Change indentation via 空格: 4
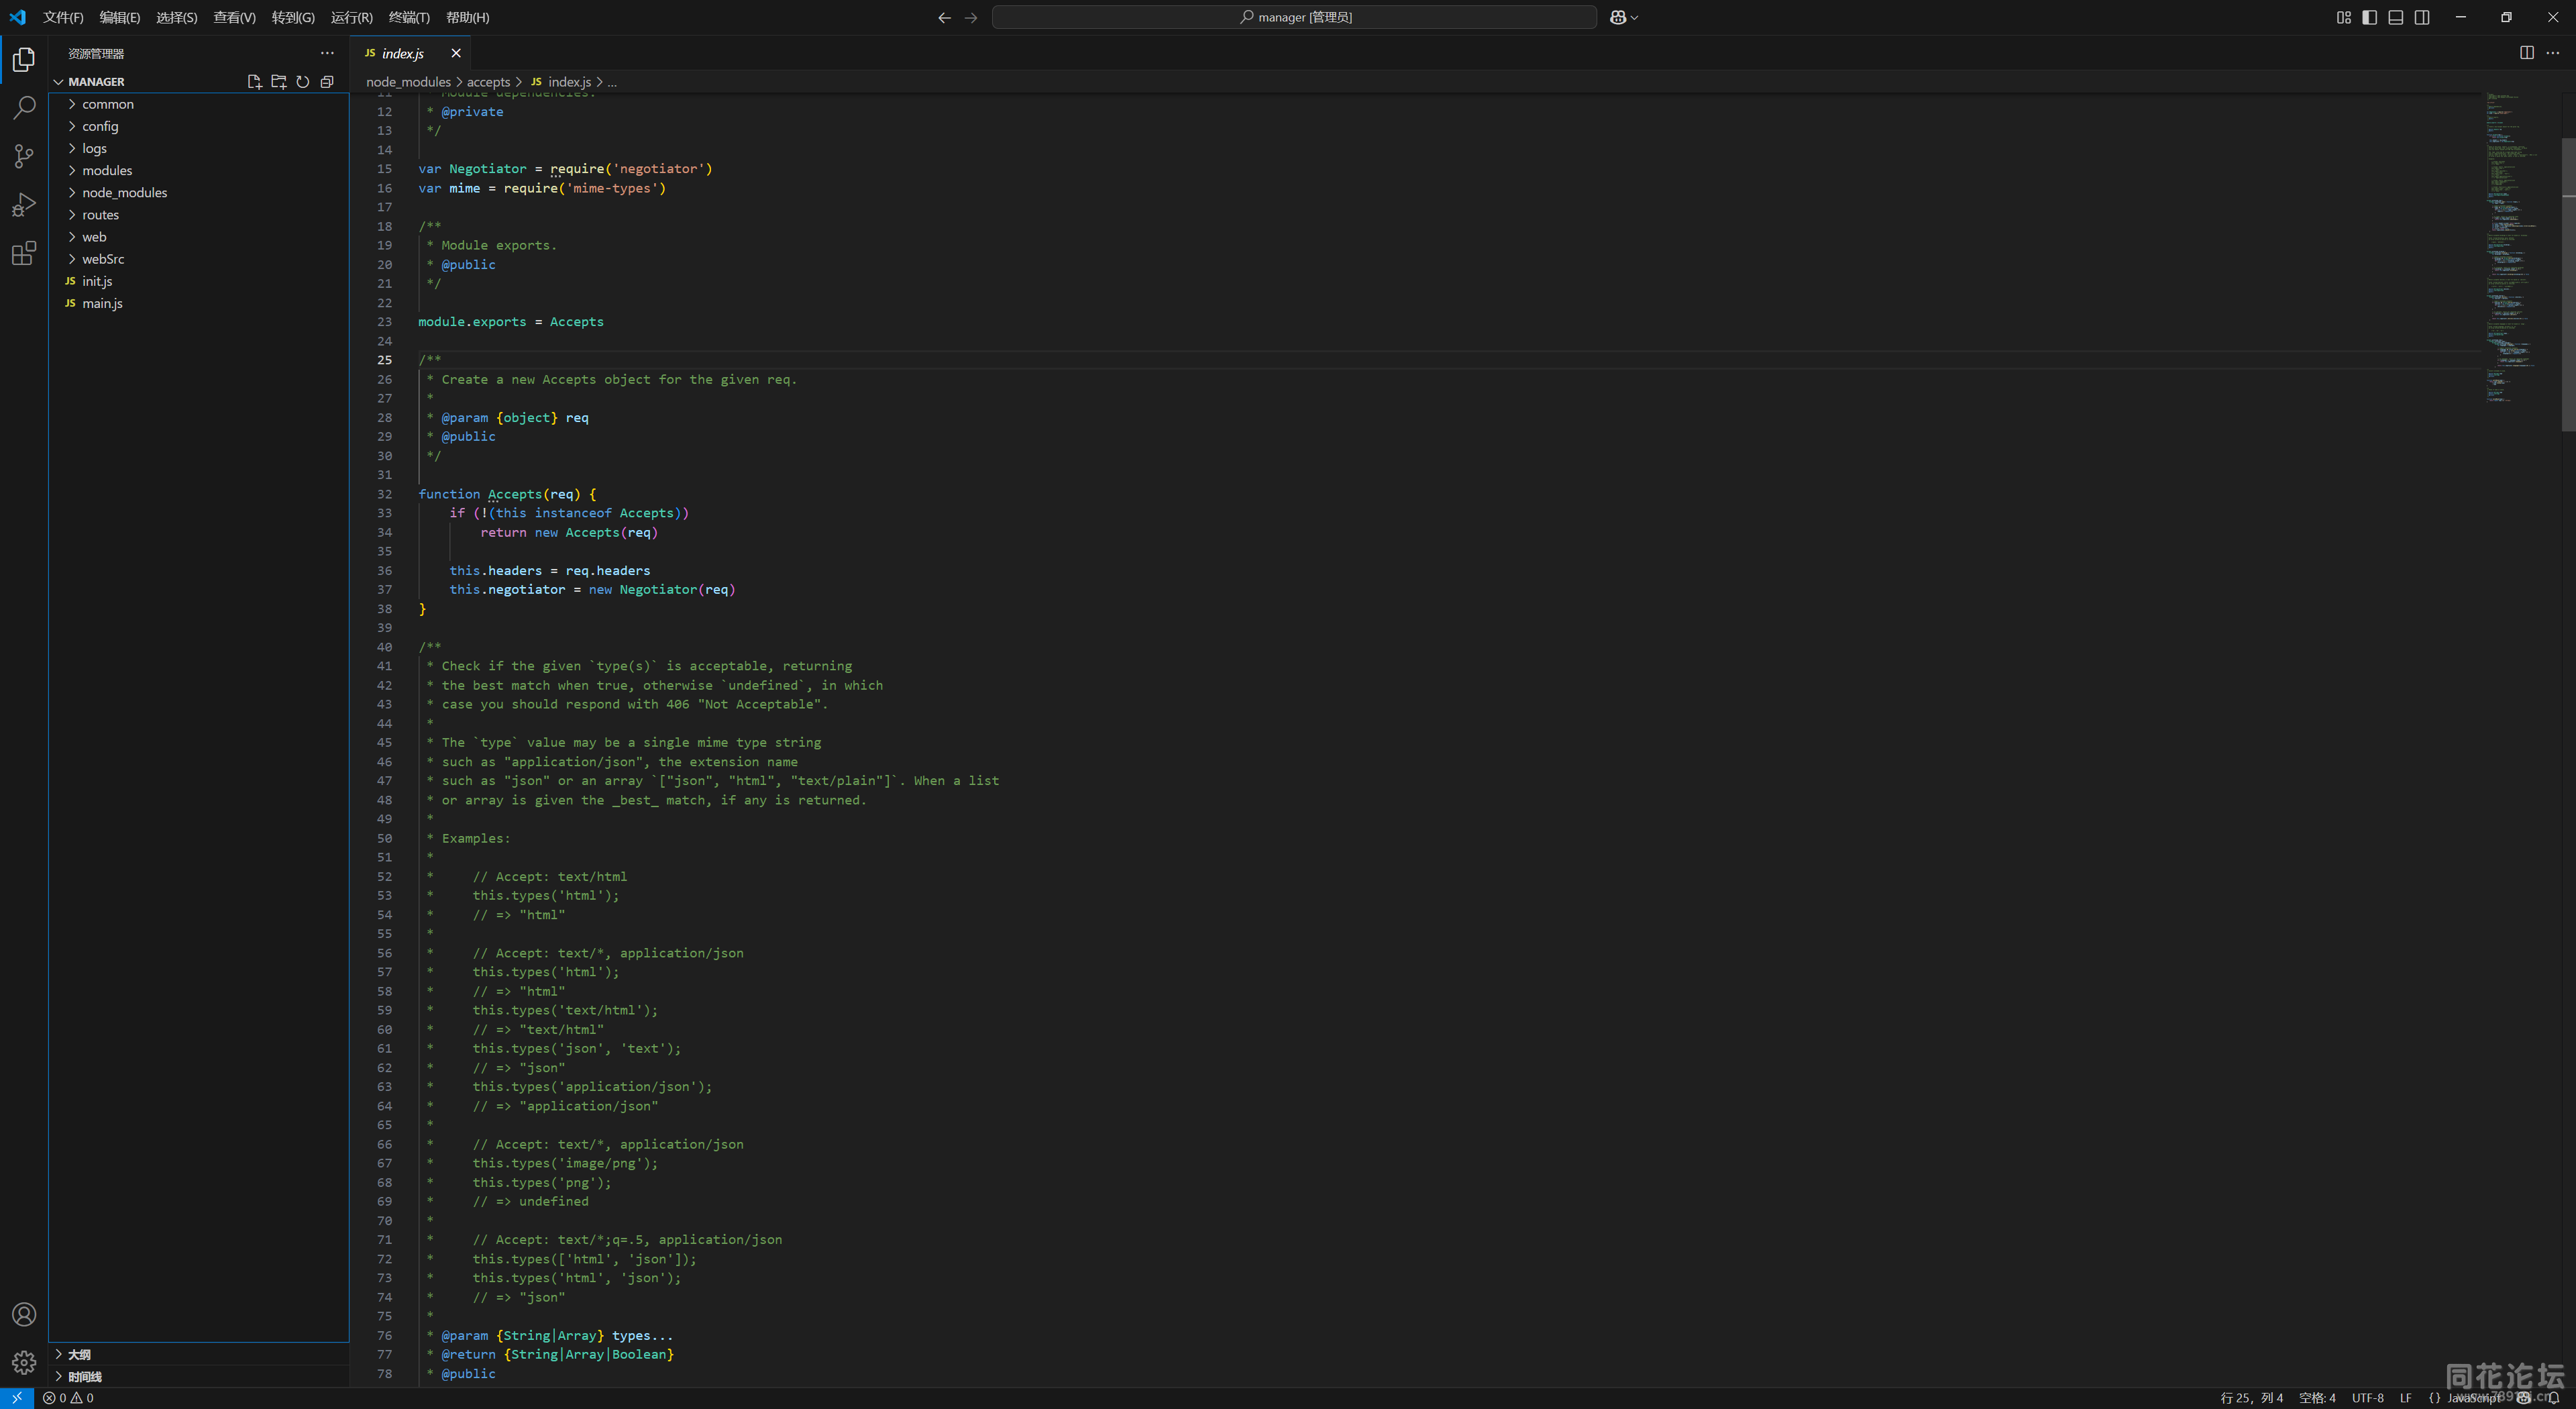The height and width of the screenshot is (1409, 2576). tap(2317, 1398)
